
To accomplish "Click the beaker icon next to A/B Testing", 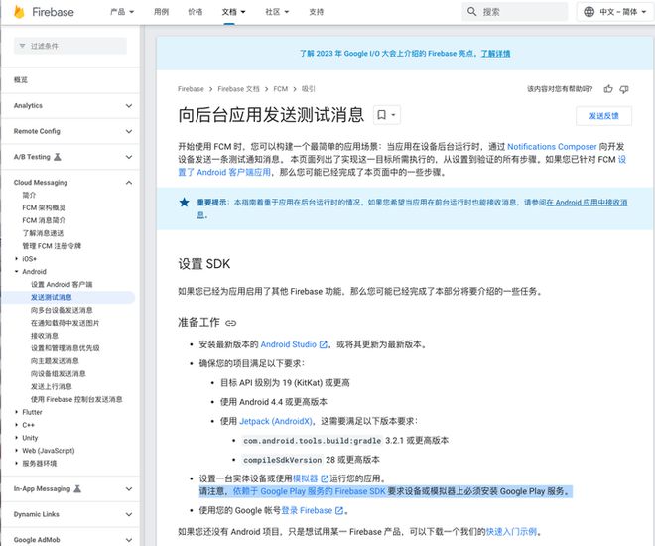I will click(x=58, y=157).
